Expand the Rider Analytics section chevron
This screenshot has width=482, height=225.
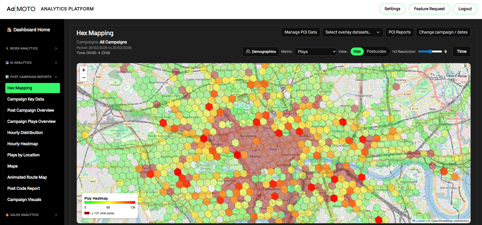pos(56,48)
